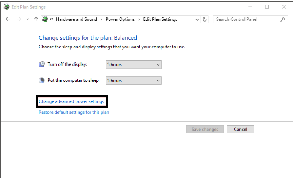The image size is (293, 178).
Task: Click the Cancel button
Action: pos(240,129)
